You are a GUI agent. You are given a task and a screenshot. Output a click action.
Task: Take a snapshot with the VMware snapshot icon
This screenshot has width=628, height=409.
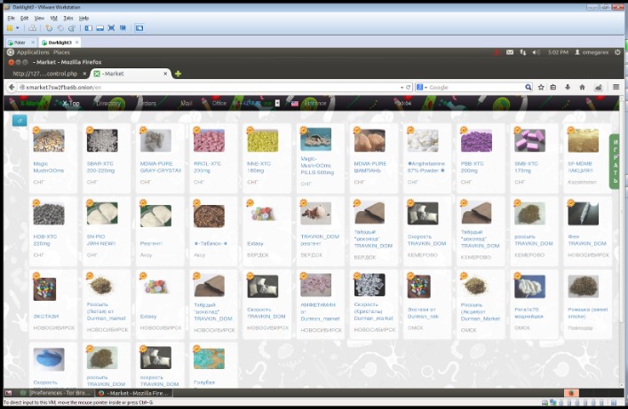49,28
